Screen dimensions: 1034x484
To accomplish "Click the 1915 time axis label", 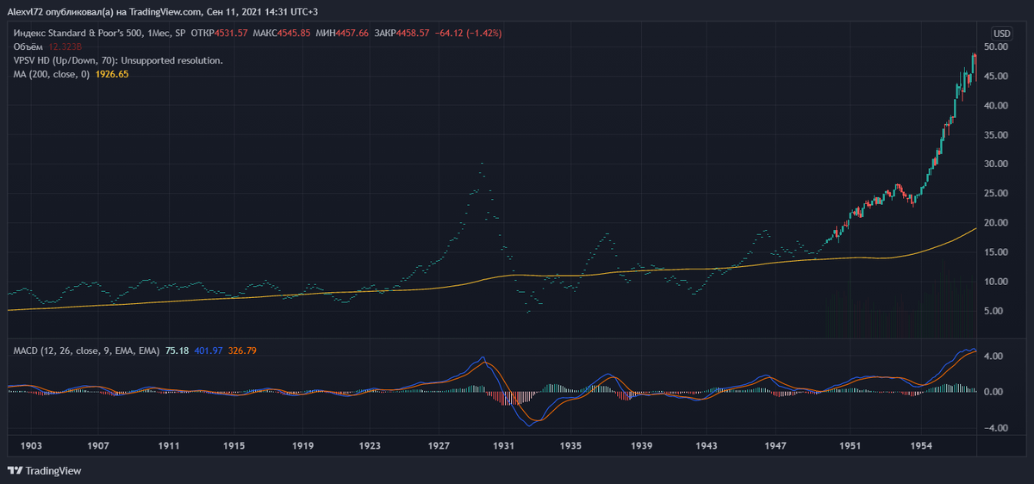I will tap(234, 447).
